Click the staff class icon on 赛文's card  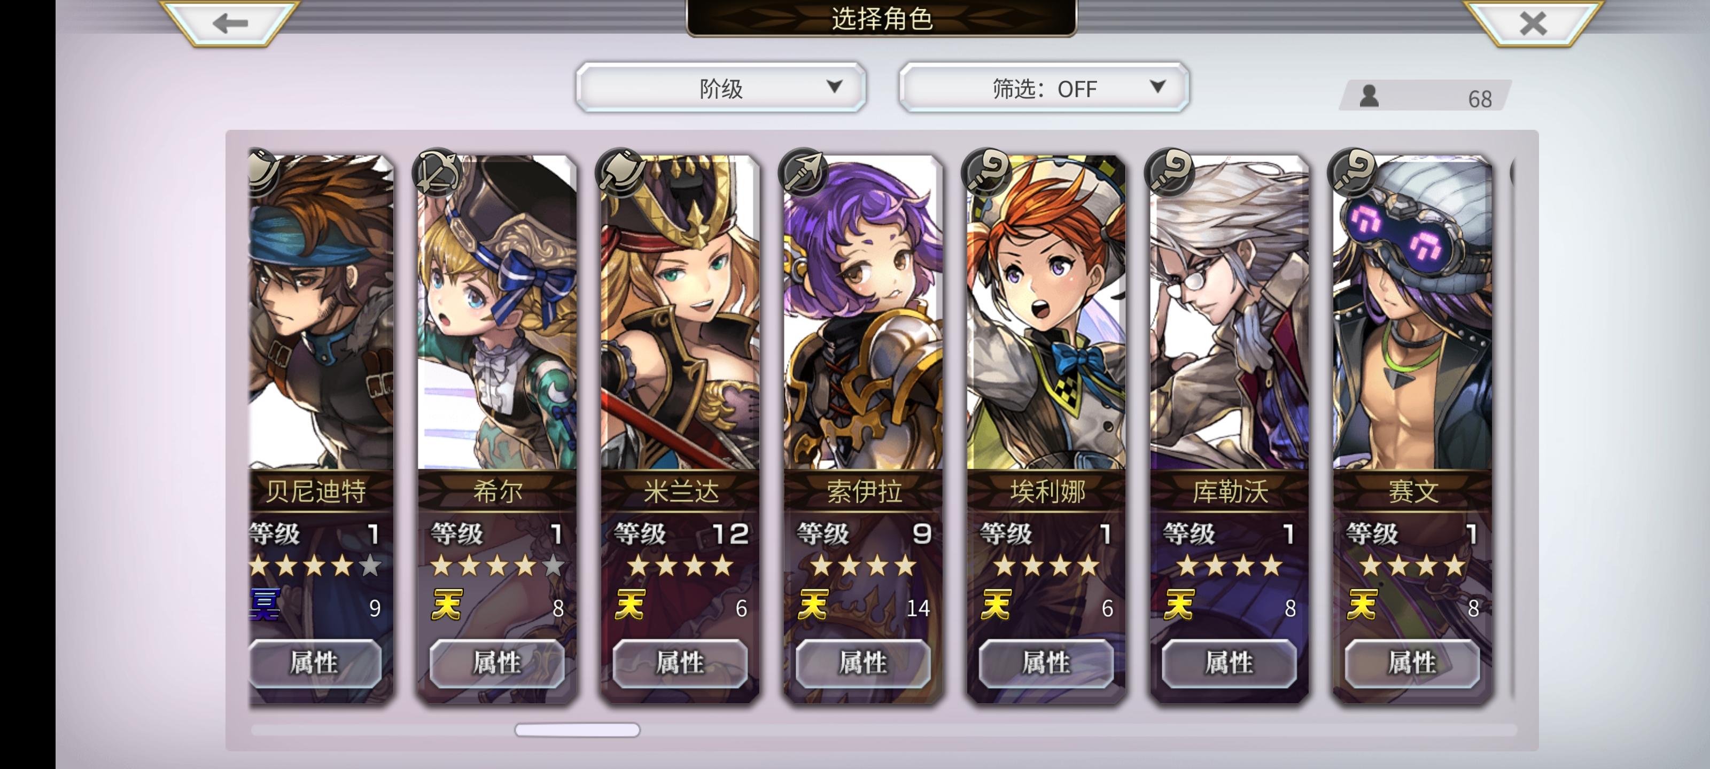[x=1353, y=172]
